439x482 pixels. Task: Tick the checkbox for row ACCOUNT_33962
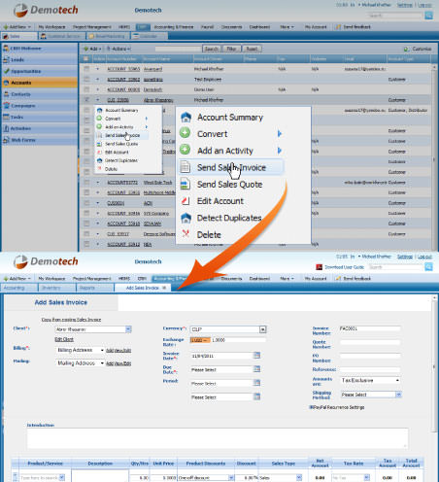tap(86, 79)
